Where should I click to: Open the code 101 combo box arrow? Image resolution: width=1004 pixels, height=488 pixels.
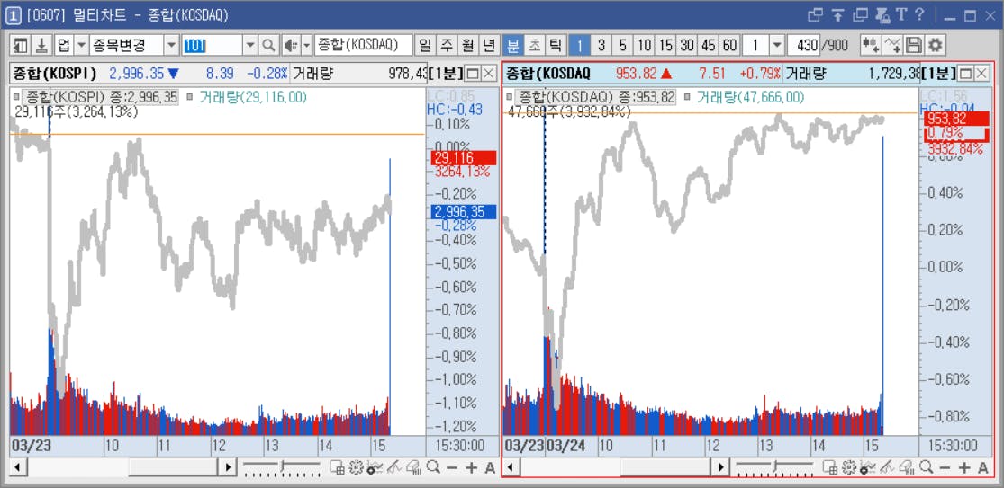pos(251,45)
